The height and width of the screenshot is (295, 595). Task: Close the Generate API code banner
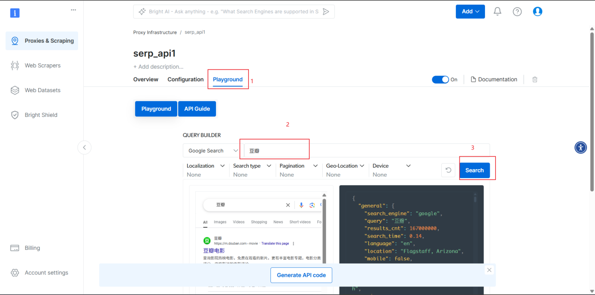(x=490, y=270)
